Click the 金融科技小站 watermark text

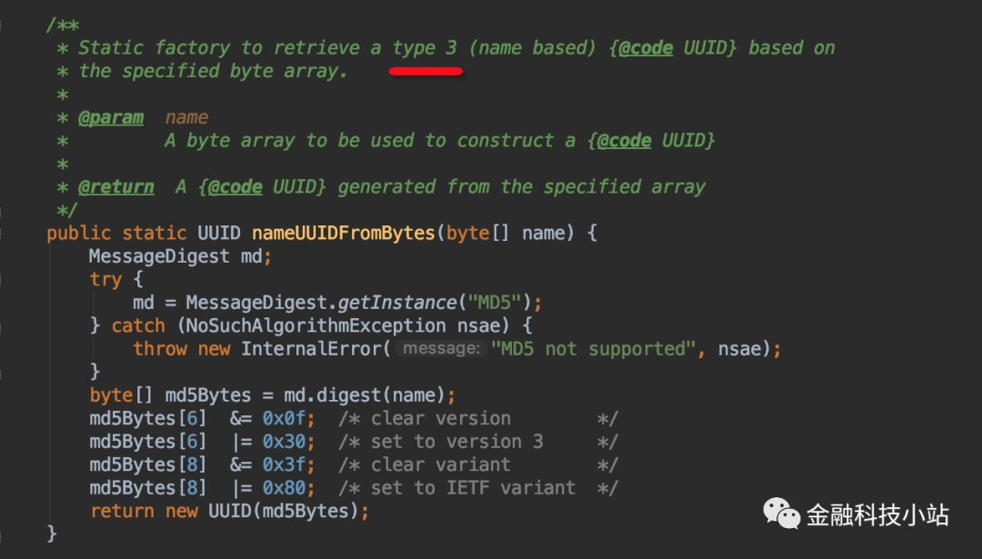(x=877, y=515)
